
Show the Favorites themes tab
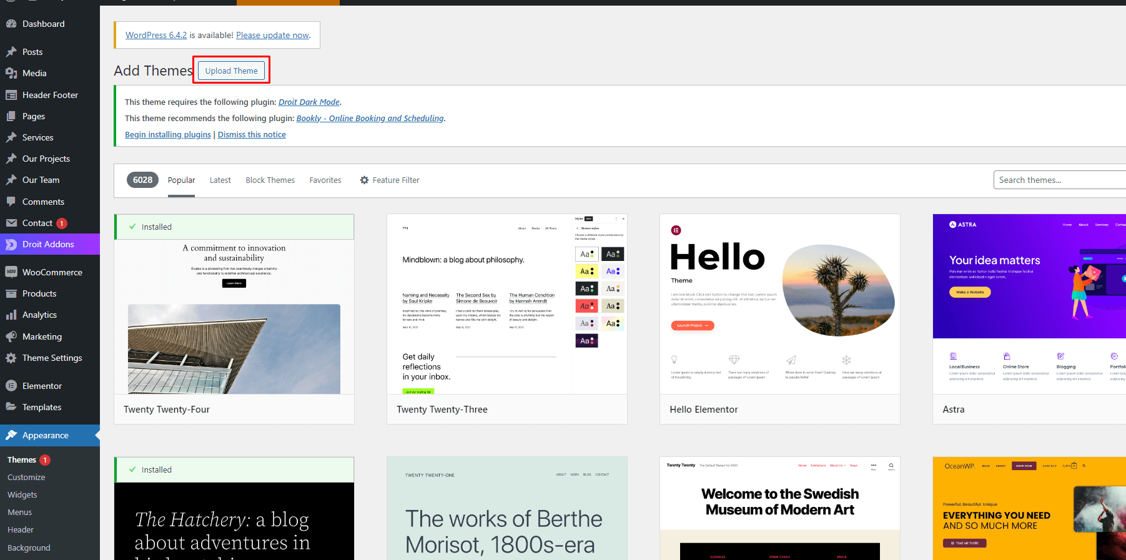(325, 180)
